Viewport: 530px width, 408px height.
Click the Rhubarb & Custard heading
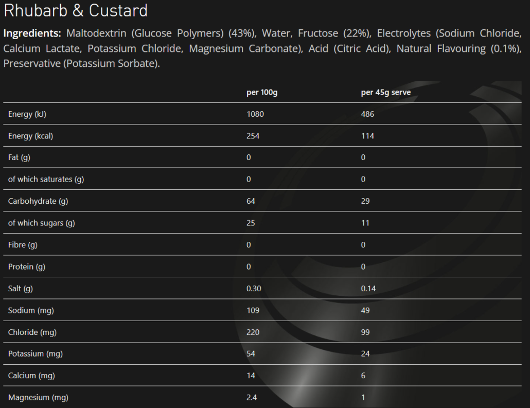coord(76,11)
